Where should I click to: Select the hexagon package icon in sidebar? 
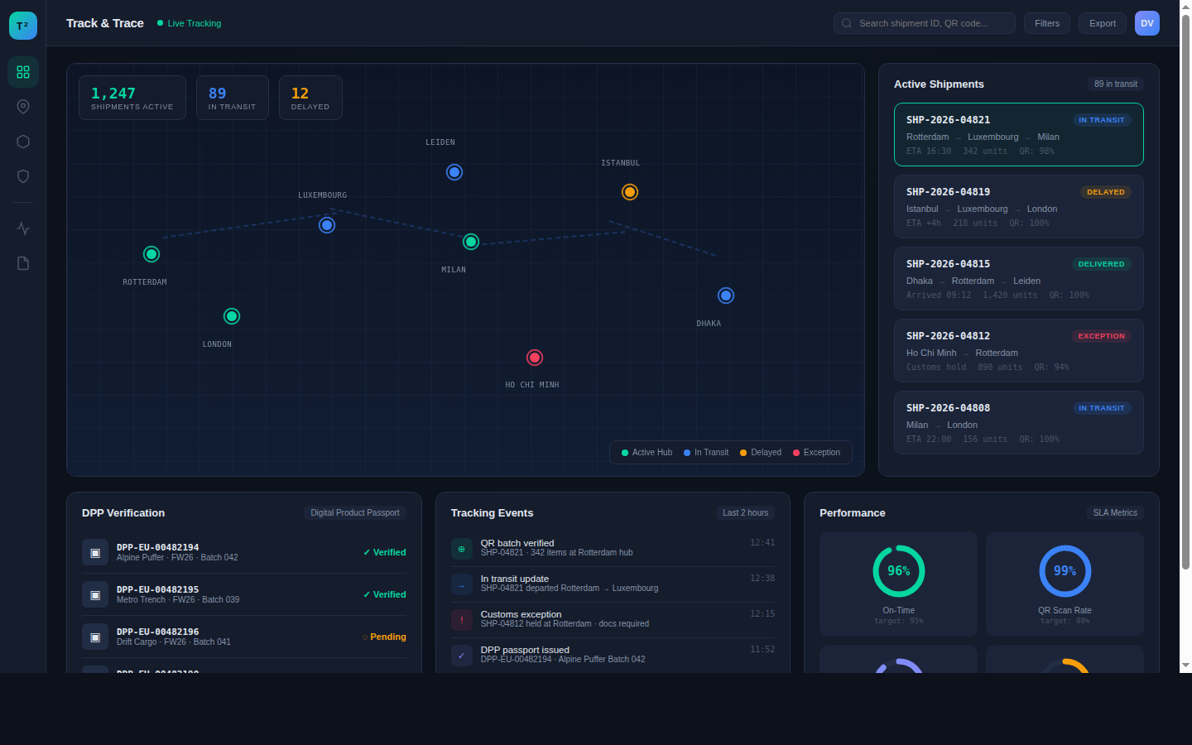click(x=23, y=142)
